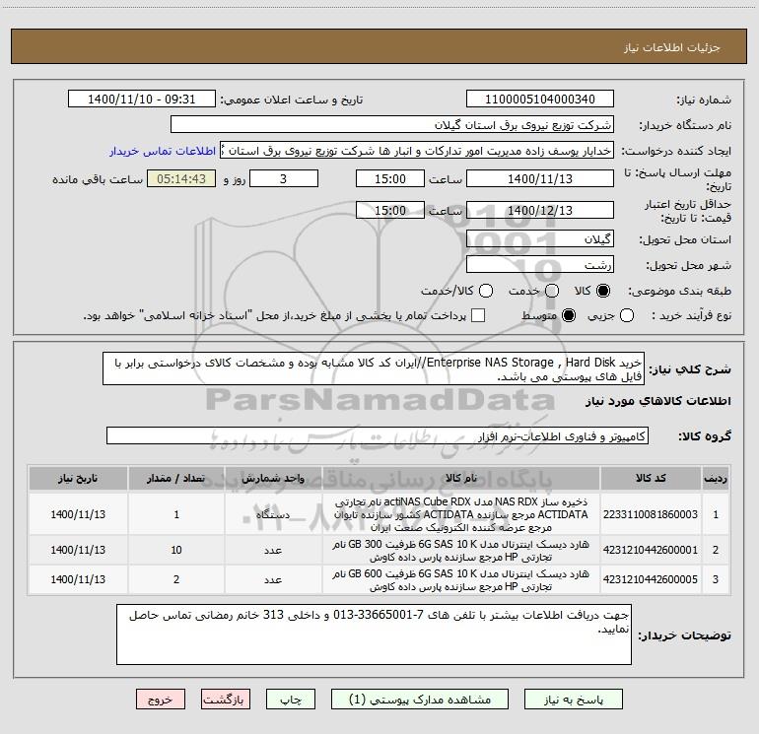Click the شماره نیاز field 1100005104000340
This screenshot has width=759, height=734.
click(x=540, y=99)
